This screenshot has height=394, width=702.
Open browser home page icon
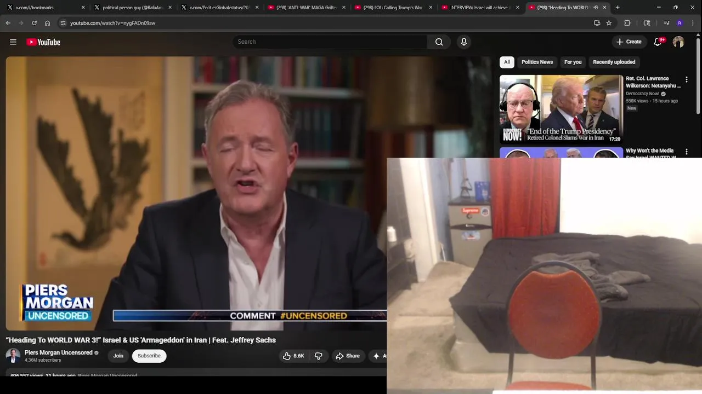pos(47,23)
